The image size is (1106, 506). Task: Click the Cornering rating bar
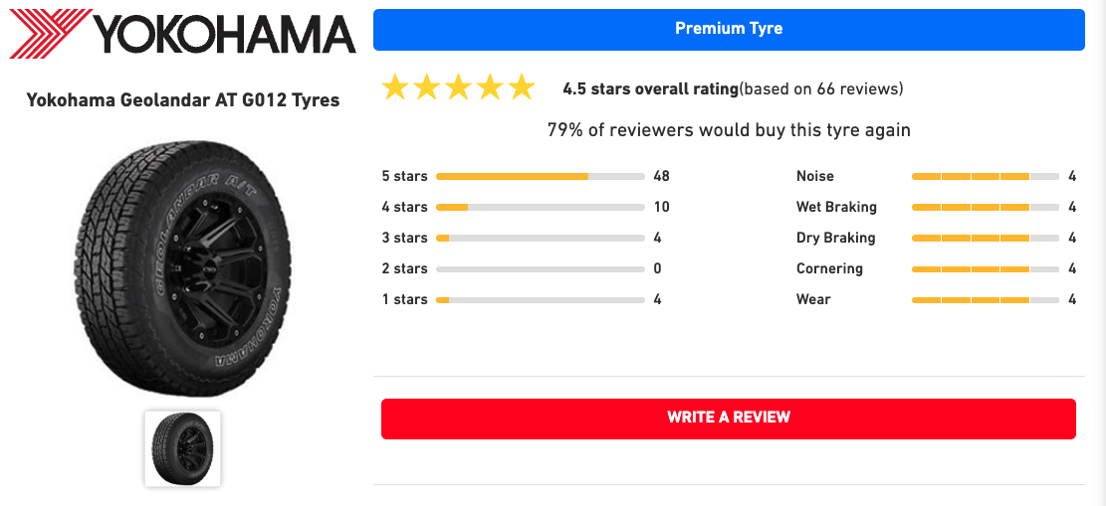986,269
